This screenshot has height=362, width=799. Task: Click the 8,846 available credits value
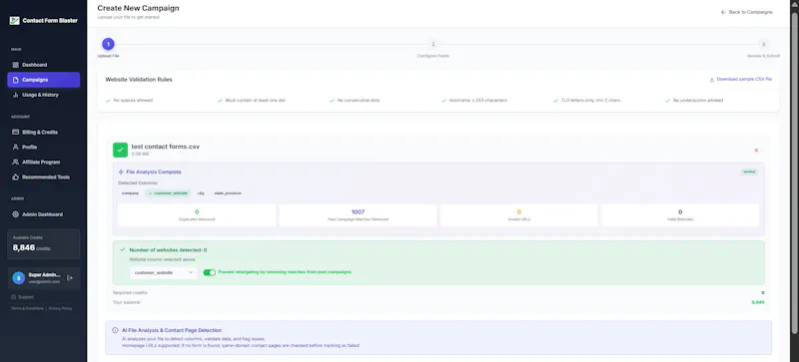coord(24,247)
